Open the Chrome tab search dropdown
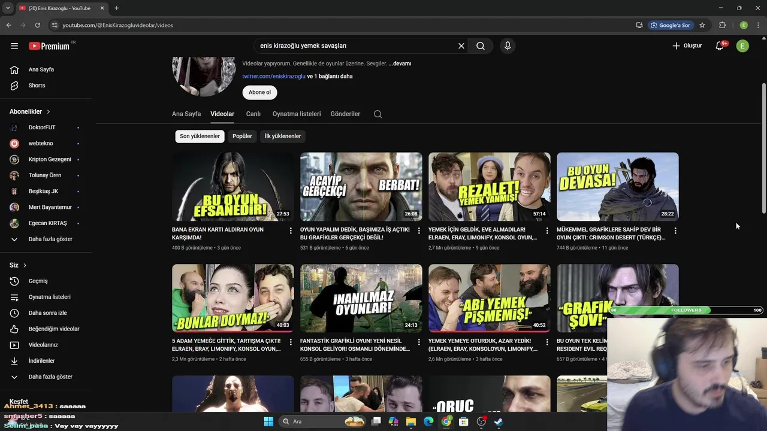767x431 pixels. [x=8, y=8]
